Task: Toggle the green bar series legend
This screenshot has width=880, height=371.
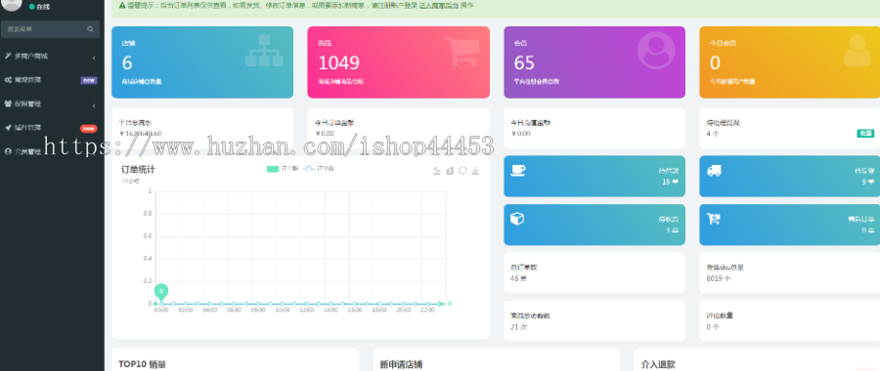Action: (283, 168)
